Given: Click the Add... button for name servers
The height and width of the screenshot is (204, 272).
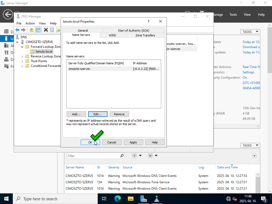Looking at the screenshot, I should tap(76, 114).
